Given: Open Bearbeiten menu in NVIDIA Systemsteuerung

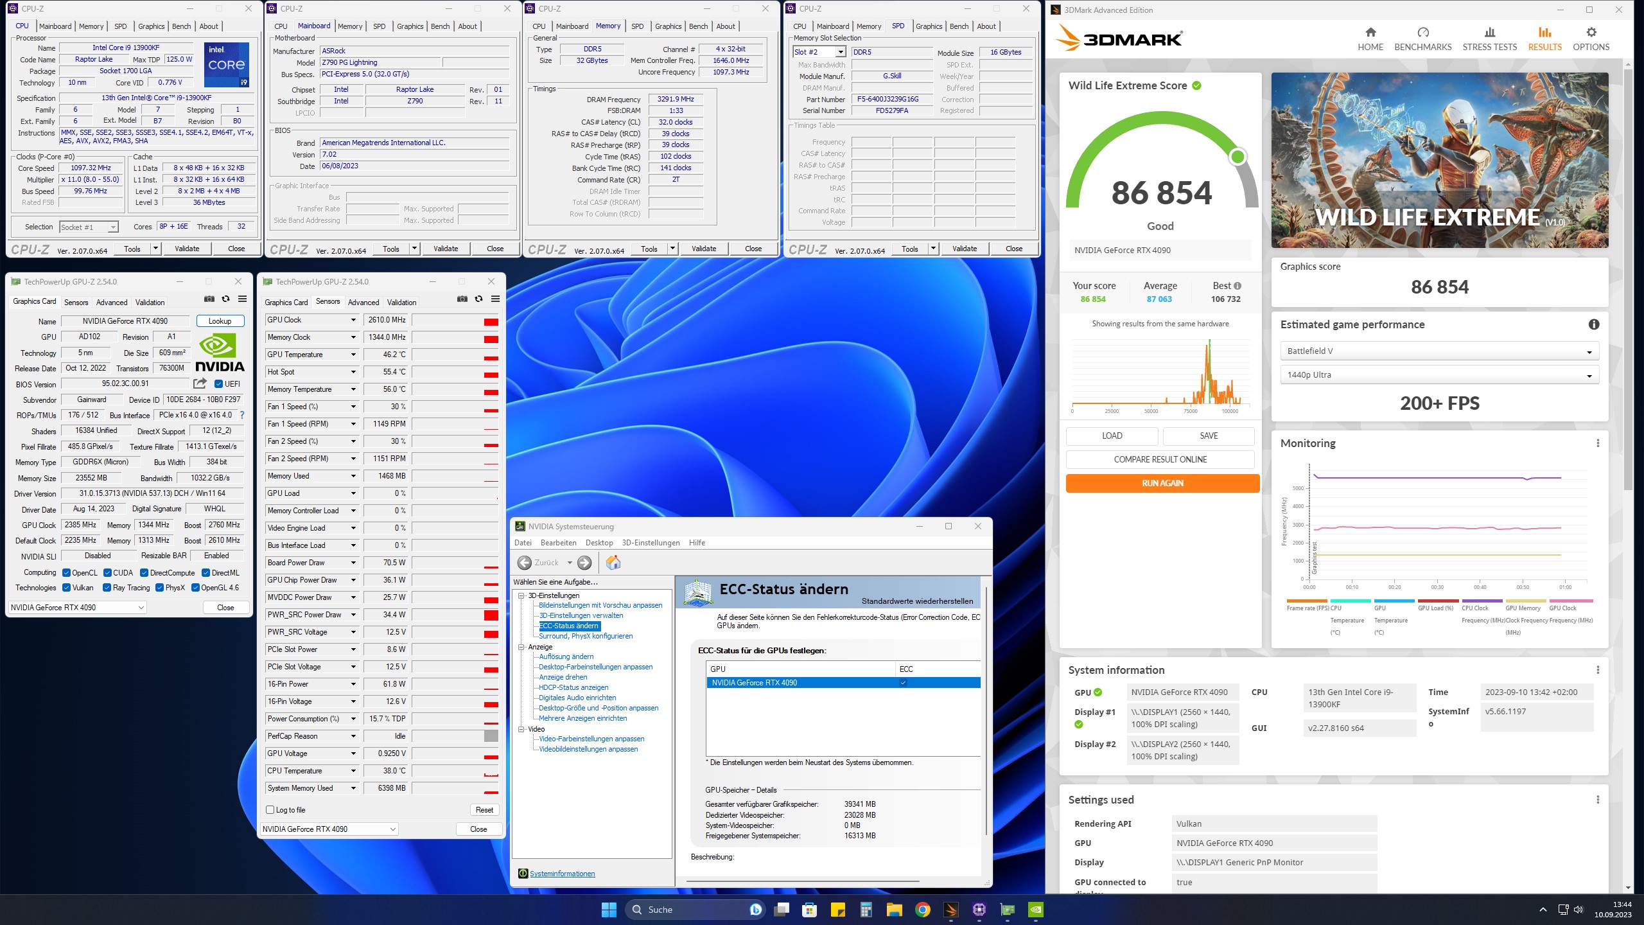Looking at the screenshot, I should [x=558, y=543].
